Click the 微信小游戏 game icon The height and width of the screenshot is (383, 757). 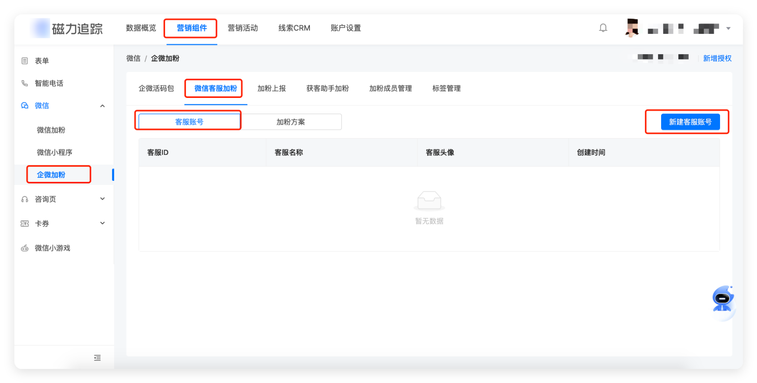pos(24,248)
